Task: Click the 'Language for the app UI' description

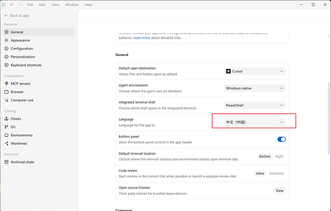Action: (137, 125)
